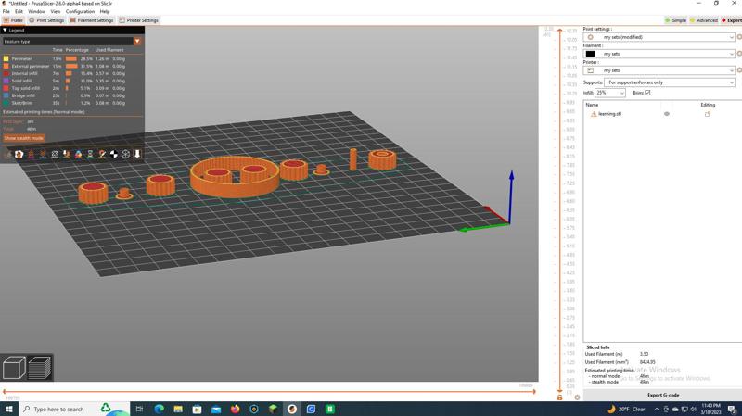This screenshot has height=416, width=742.
Task: Open layer slider settings cog icon
Action: [x=577, y=397]
